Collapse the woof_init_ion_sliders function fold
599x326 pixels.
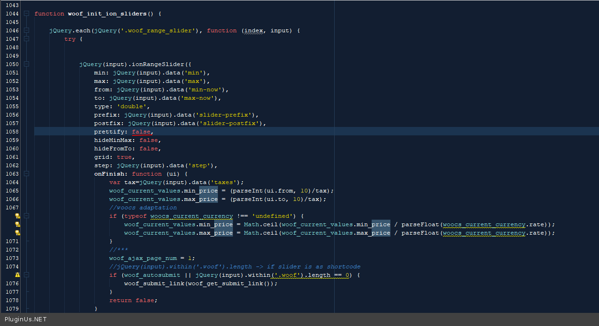(x=26, y=14)
